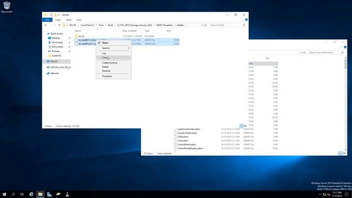Choose Properties in the context menu

114,76
